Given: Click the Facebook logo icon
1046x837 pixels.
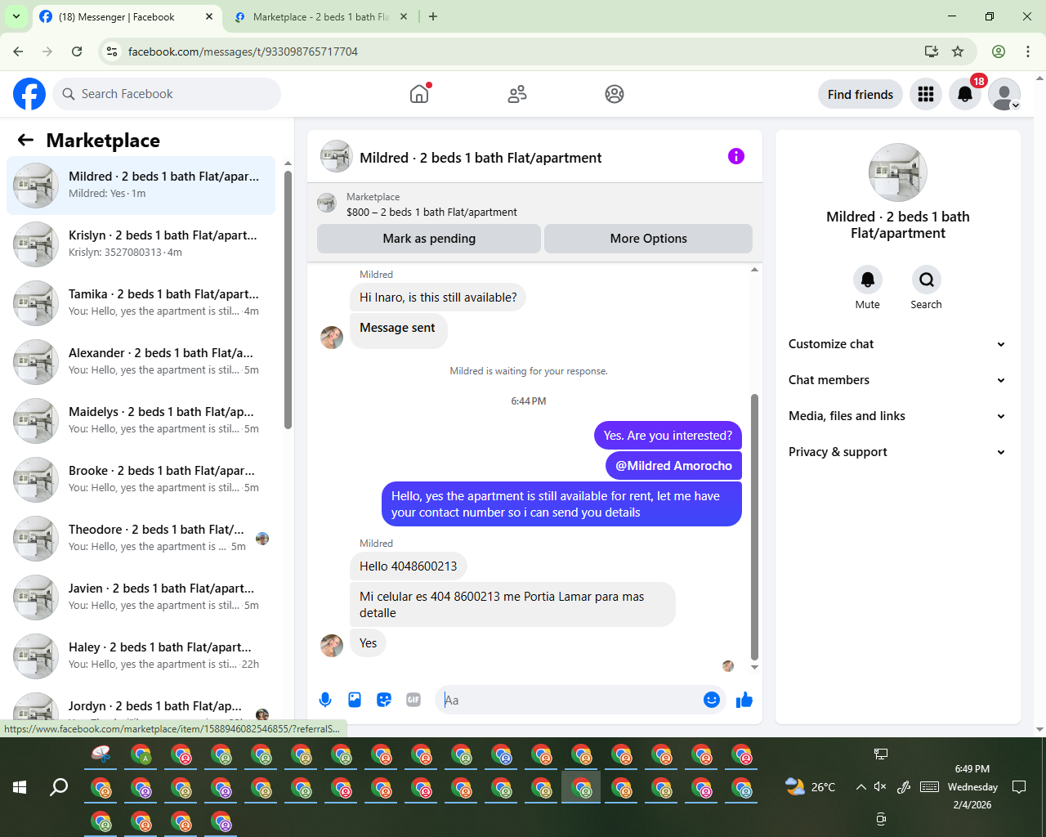Looking at the screenshot, I should coord(29,94).
